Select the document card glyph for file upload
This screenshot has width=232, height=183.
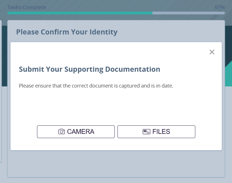pos(146,131)
